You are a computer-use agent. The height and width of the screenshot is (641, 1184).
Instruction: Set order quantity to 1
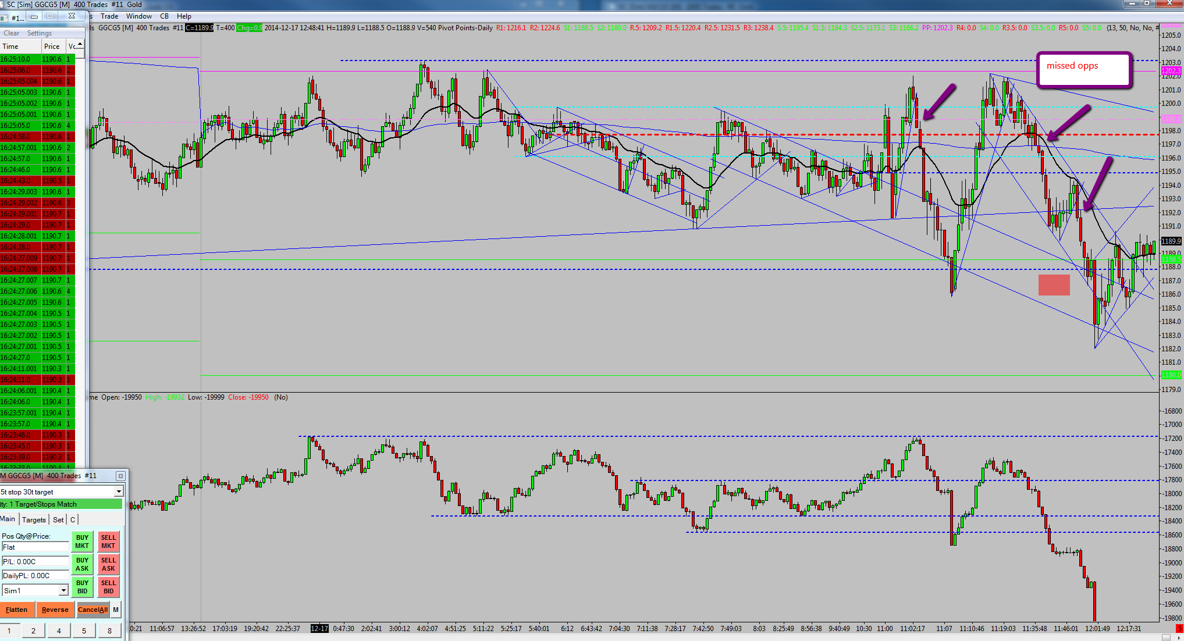(x=9, y=631)
